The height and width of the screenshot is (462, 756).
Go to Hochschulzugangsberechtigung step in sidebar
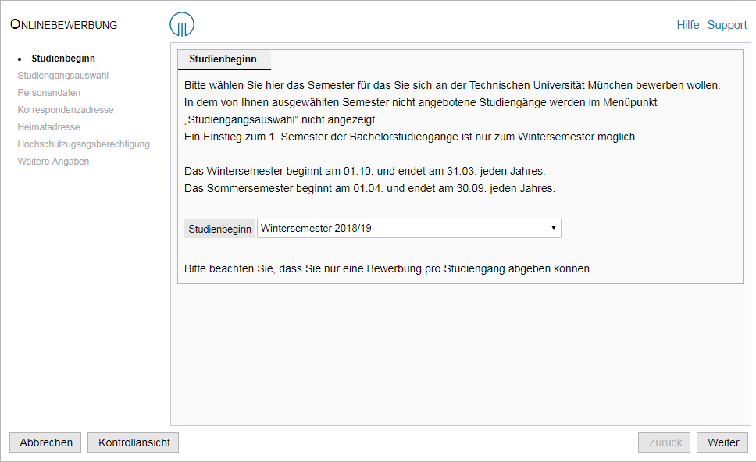(84, 144)
